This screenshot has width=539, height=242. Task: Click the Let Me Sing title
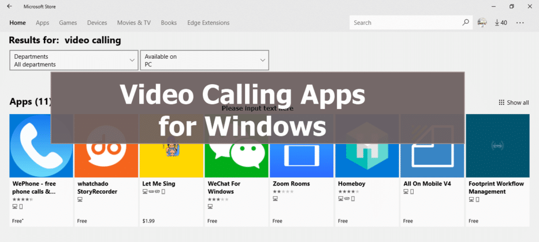[x=158, y=184]
